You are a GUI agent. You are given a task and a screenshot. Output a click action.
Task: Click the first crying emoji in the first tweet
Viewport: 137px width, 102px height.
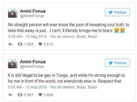coord(117,30)
